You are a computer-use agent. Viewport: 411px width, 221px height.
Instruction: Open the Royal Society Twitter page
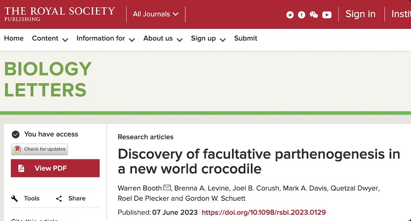click(x=290, y=15)
